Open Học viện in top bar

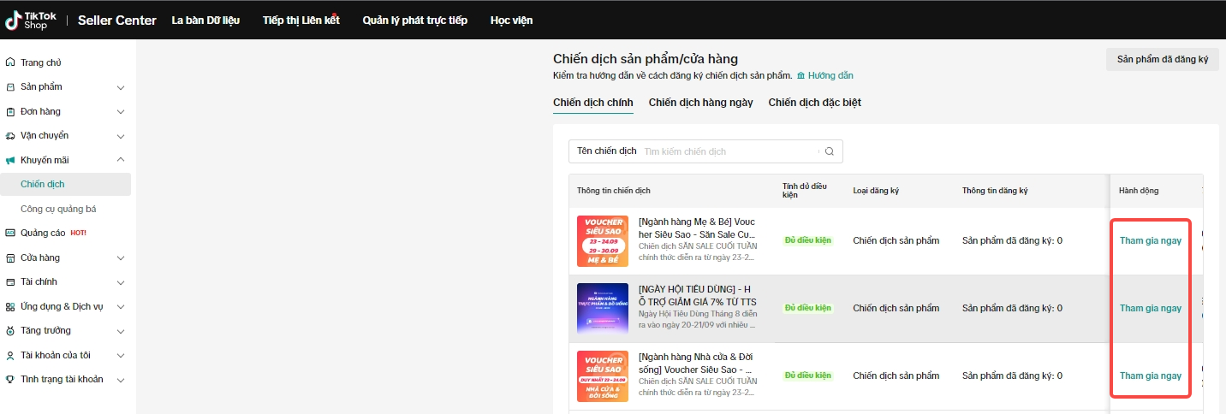pos(511,20)
